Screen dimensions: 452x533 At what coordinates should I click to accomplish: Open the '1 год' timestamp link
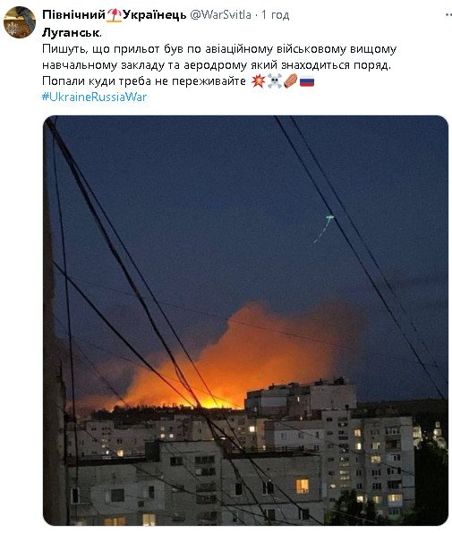275,15
